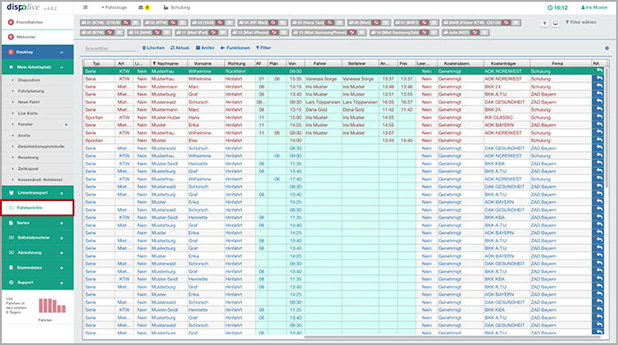Click the blue settings gear icon above table
The height and width of the screenshot is (345, 618).
[x=607, y=48]
